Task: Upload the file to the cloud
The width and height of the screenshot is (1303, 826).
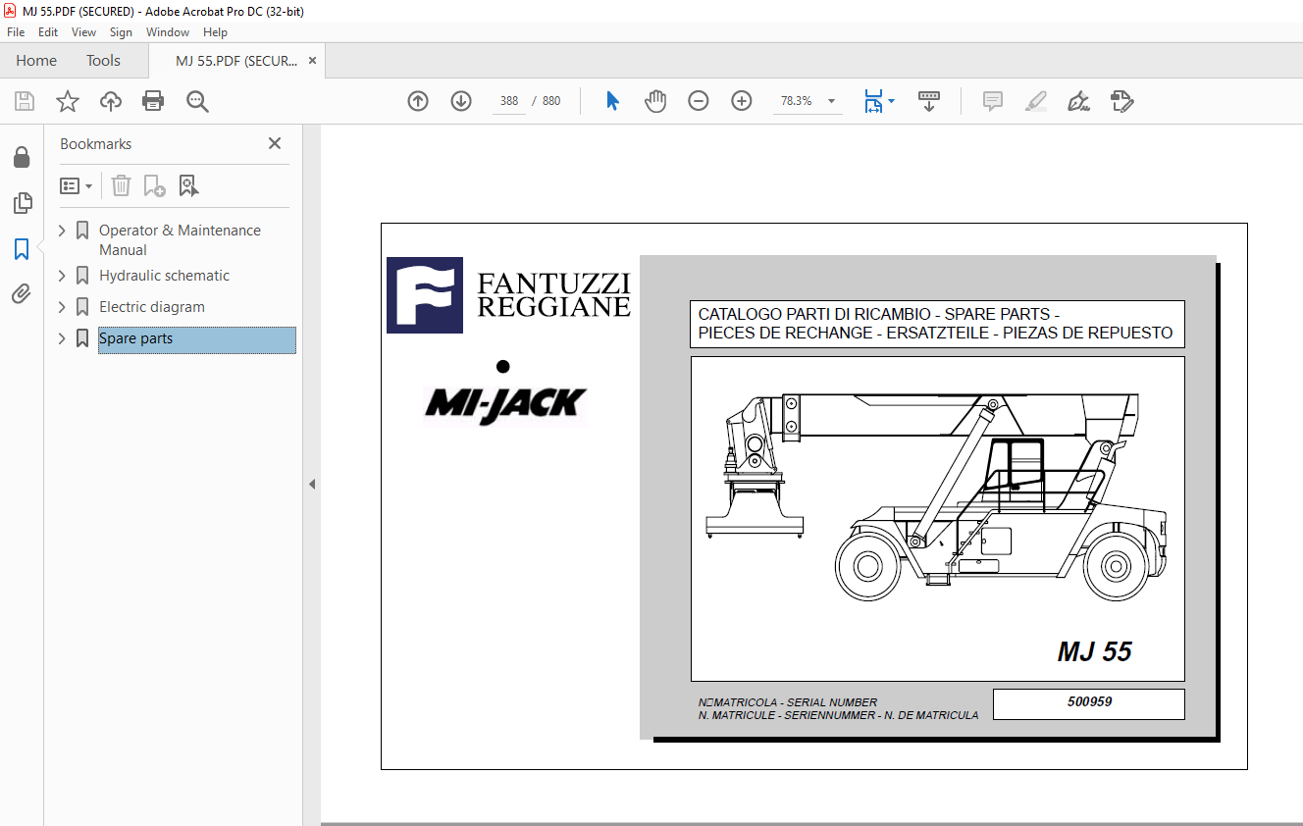Action: coord(111,101)
